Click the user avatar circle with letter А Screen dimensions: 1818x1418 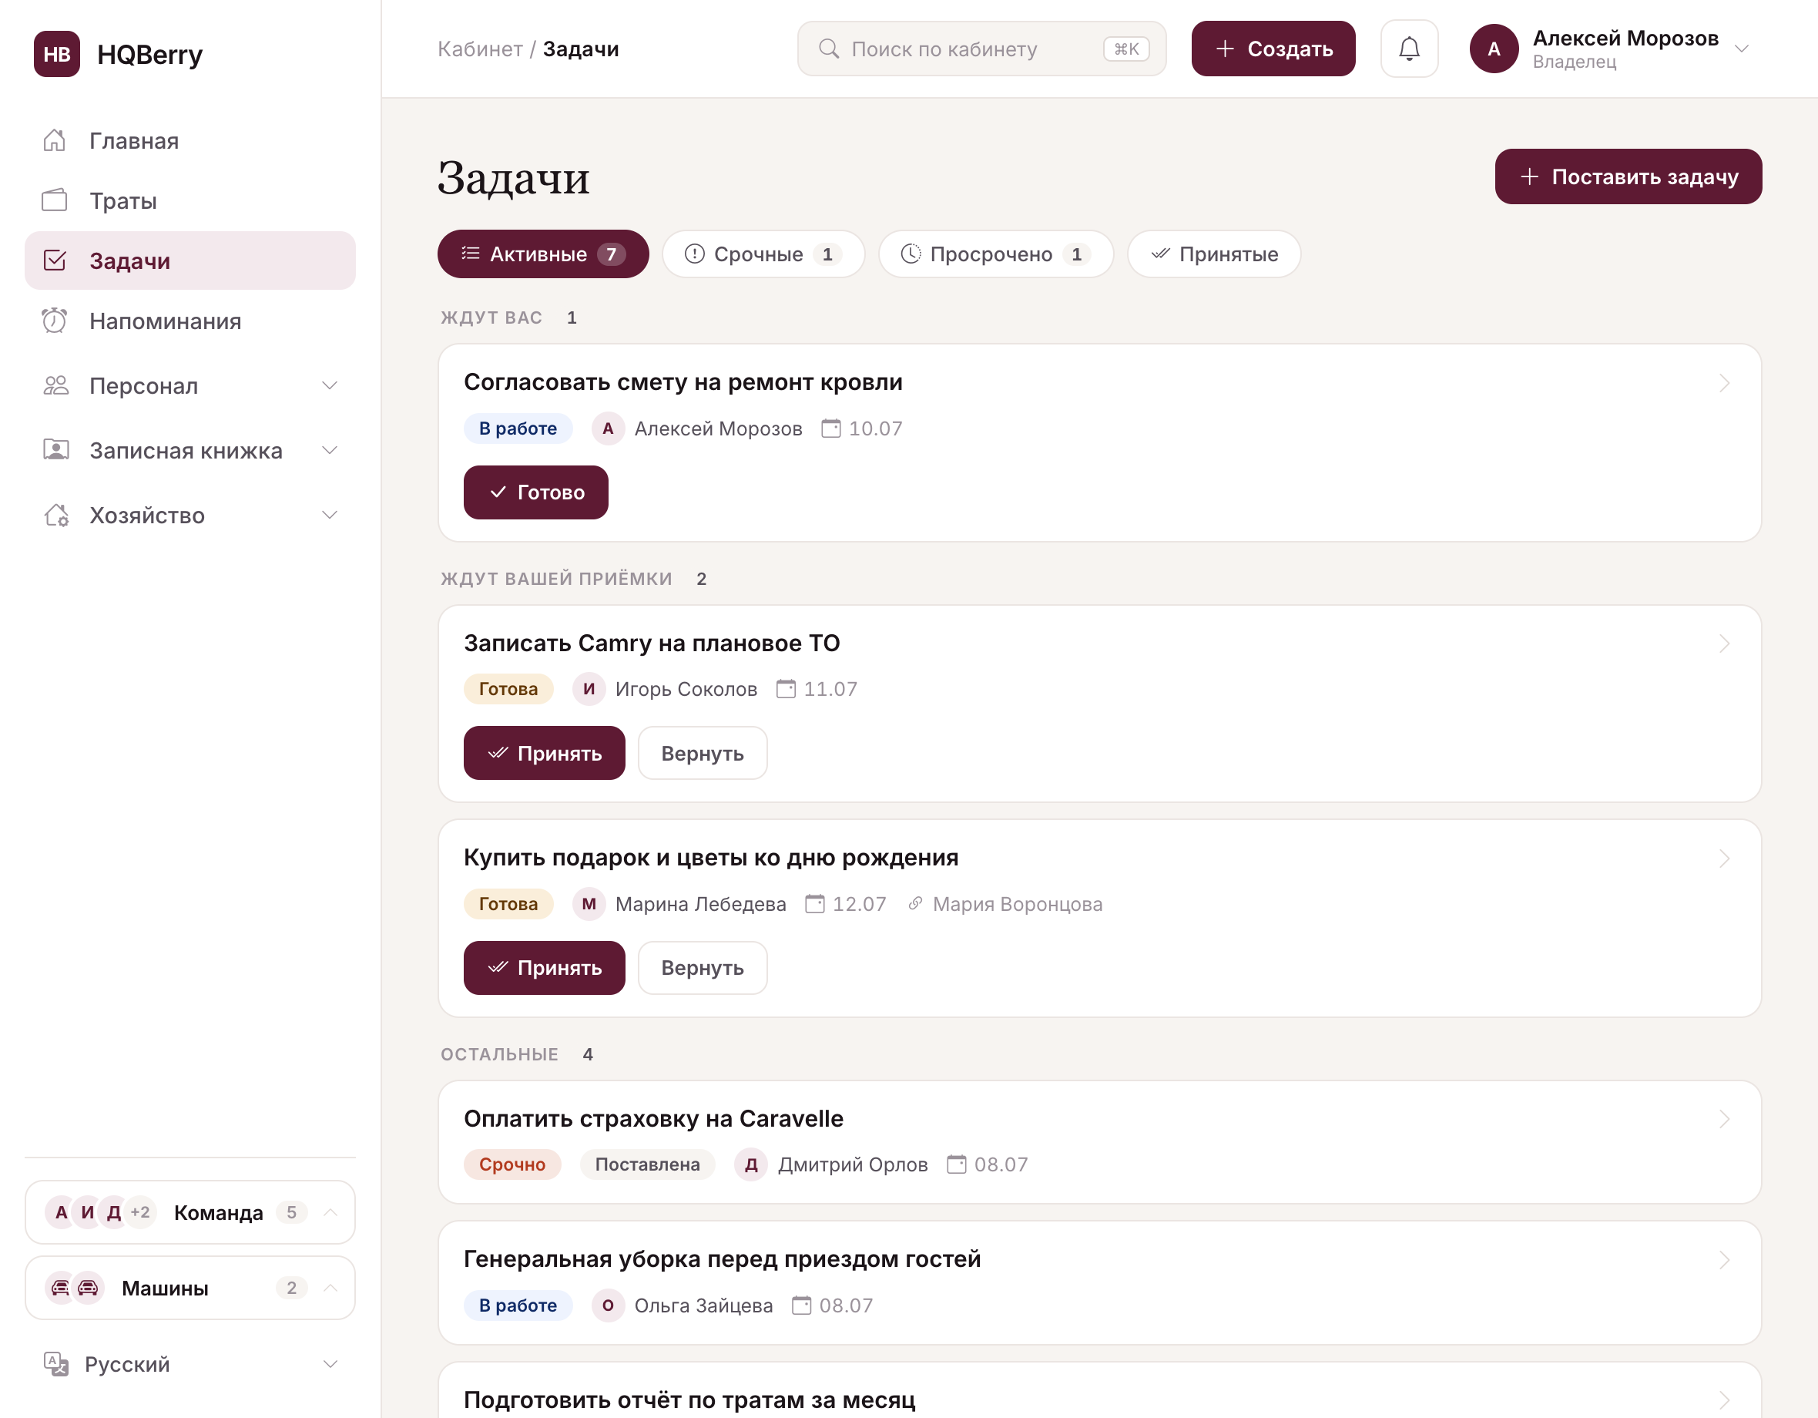click(x=1494, y=49)
